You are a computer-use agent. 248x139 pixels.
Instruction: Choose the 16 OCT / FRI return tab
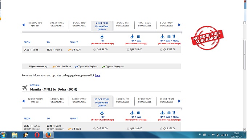(x=123, y=100)
